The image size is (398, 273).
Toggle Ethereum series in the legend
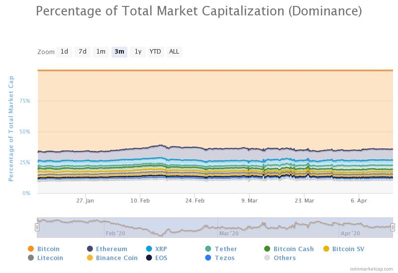coord(90,249)
